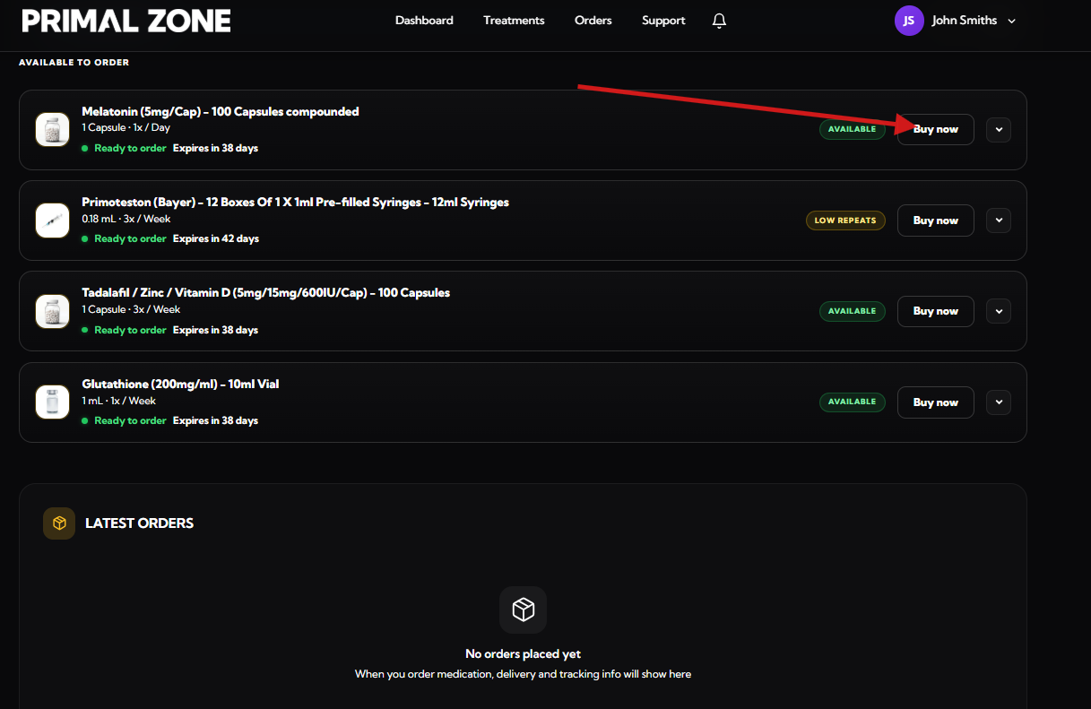Click the Glutathione vial icon

(x=52, y=402)
